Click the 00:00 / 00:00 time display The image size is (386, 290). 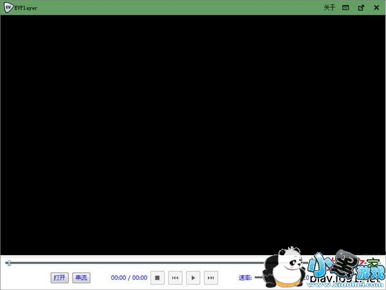(129, 278)
